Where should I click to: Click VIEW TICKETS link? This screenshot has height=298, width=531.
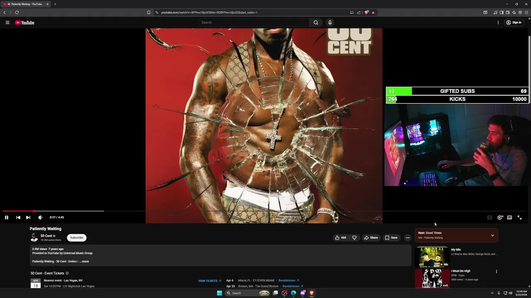click(209, 281)
